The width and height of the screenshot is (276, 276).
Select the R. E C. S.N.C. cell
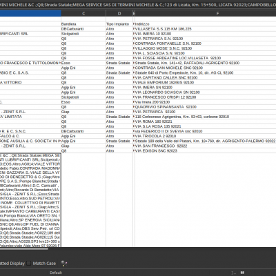click(30, 131)
